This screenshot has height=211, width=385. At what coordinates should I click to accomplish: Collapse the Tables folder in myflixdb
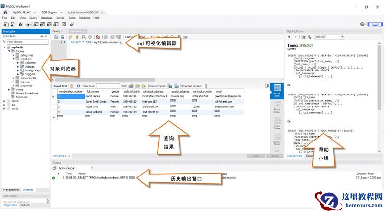pos(9,51)
